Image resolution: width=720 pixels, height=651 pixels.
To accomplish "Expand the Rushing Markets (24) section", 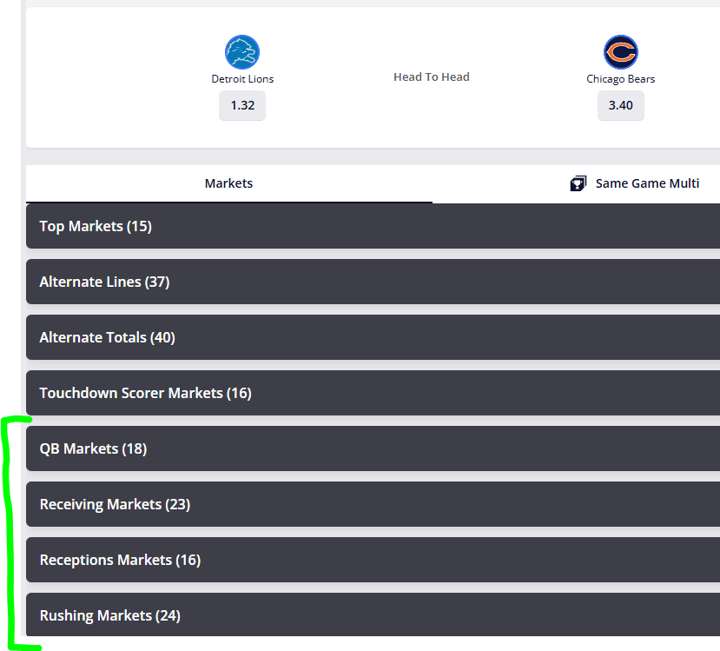I will point(109,615).
